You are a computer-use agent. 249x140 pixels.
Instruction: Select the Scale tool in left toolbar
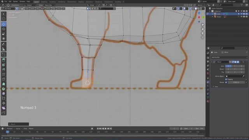[4, 34]
